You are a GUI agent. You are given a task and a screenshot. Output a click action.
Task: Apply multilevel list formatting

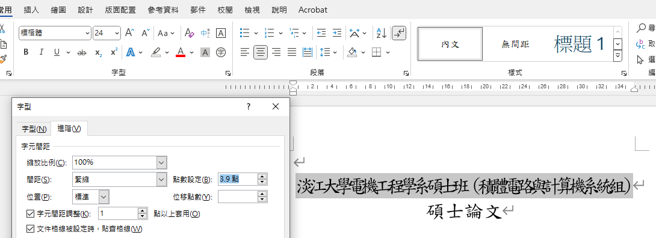pyautogui.click(x=294, y=33)
